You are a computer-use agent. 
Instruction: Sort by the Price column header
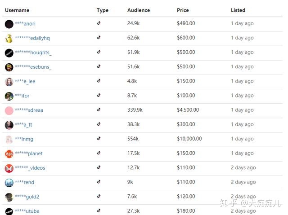(x=183, y=10)
